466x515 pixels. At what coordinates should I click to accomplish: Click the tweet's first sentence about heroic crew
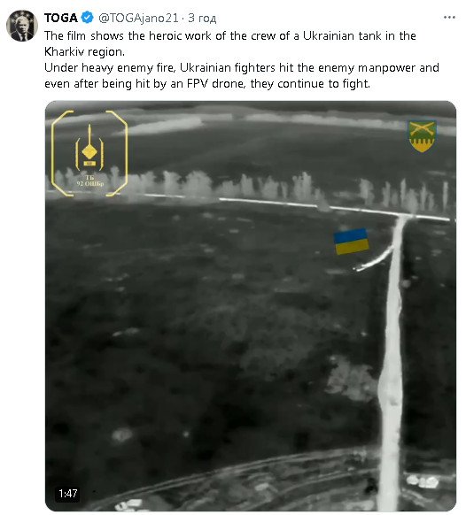(x=230, y=35)
